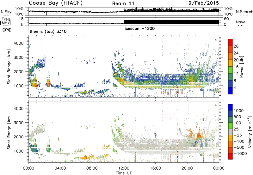253x175 pixels.
Task: Click the '20:00' time axis tick label
Action: tap(187, 168)
